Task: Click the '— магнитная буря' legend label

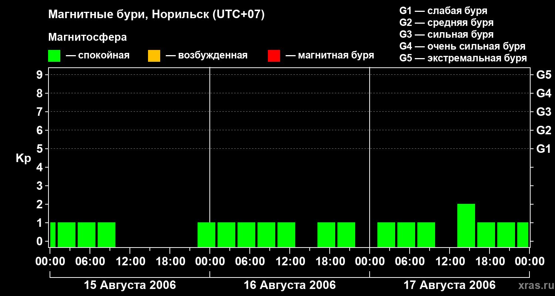Action: tap(330, 55)
